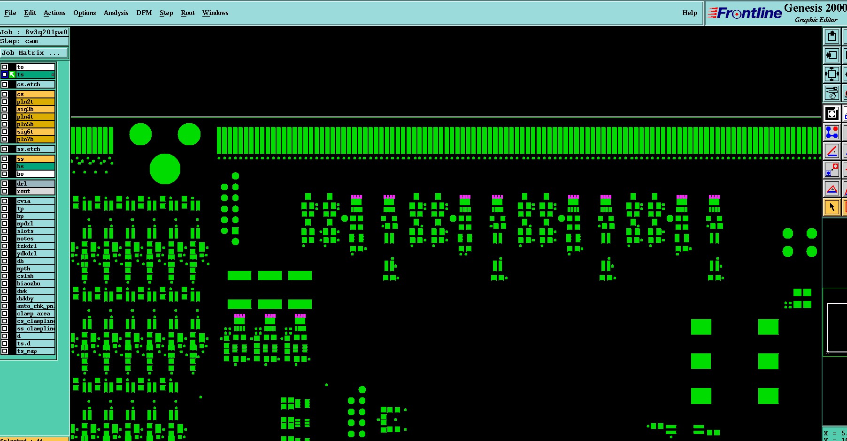Click the Frontline Genesis 2000 logo
This screenshot has height=441, width=847.
777,13
